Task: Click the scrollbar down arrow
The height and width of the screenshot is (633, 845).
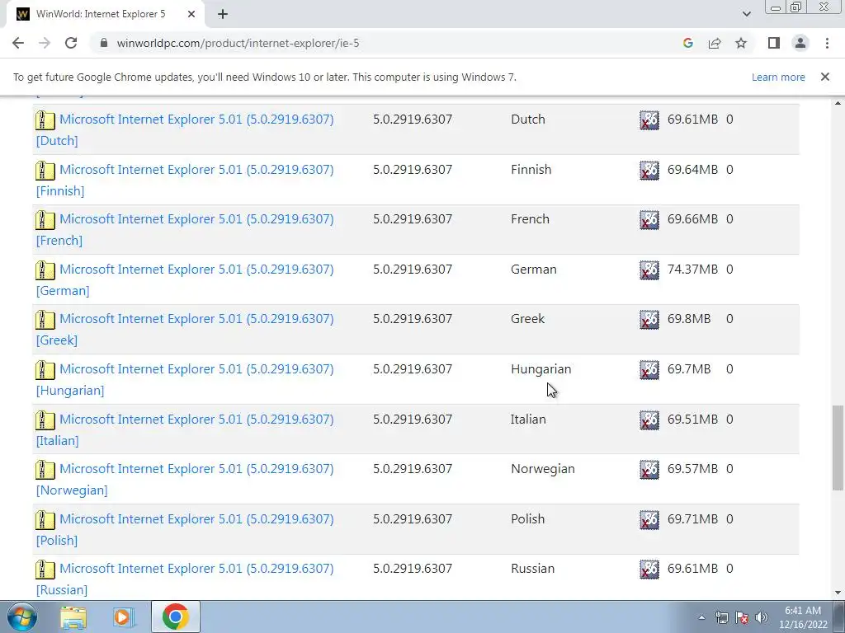Action: point(838,593)
